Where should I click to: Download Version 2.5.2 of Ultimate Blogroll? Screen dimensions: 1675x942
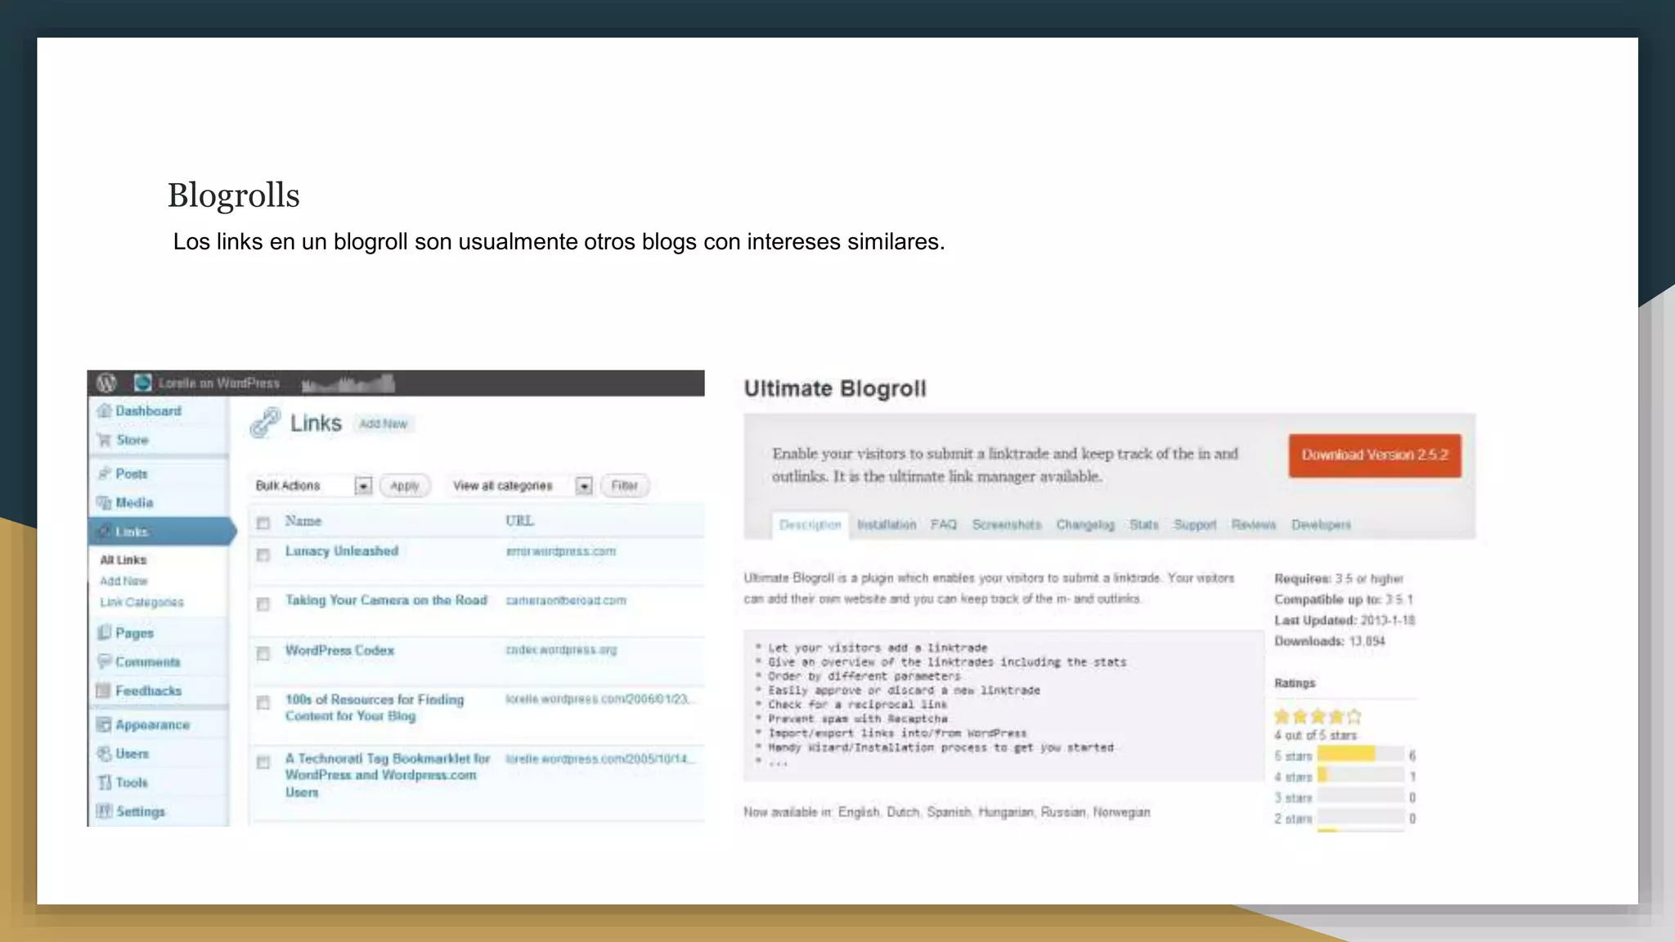pos(1375,455)
